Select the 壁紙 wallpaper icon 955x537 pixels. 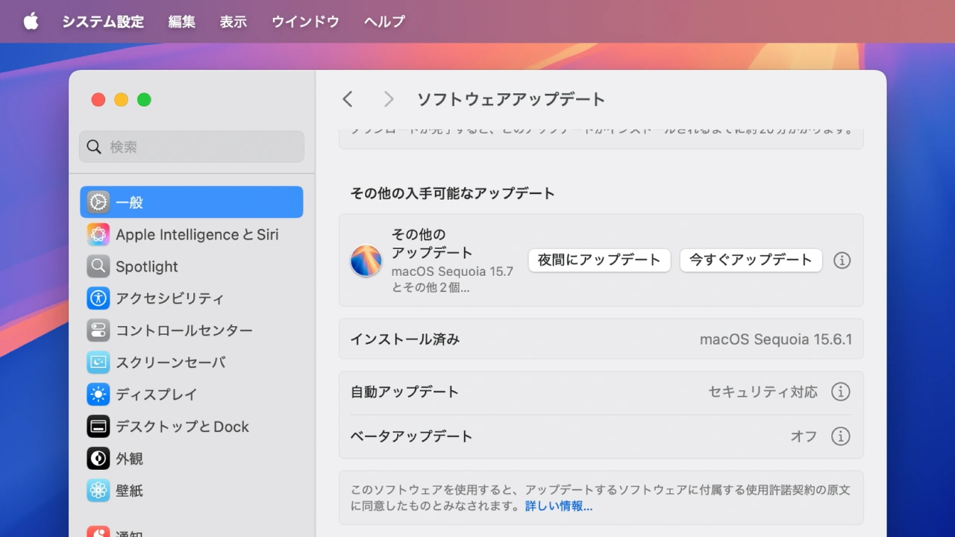click(x=98, y=491)
